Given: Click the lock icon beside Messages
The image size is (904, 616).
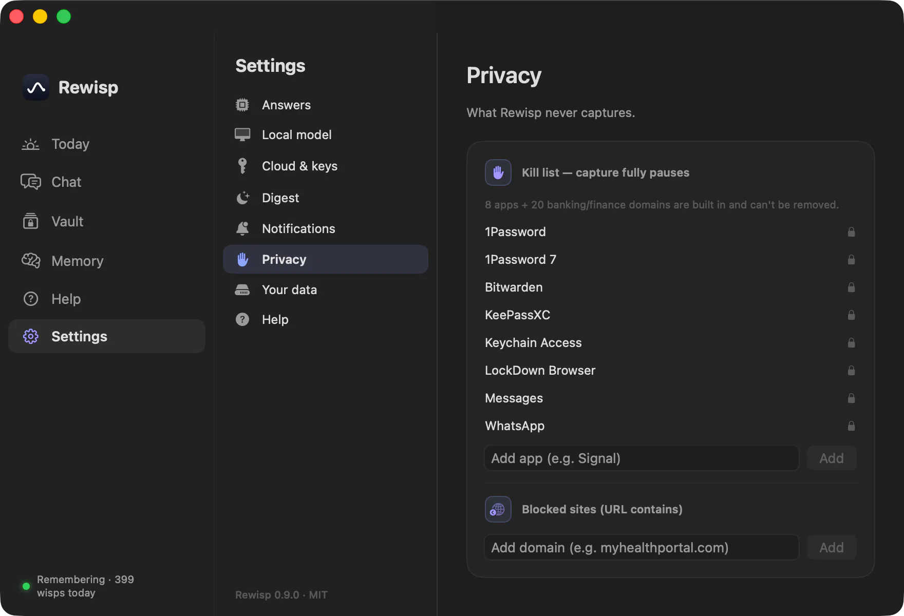Looking at the screenshot, I should tap(851, 398).
